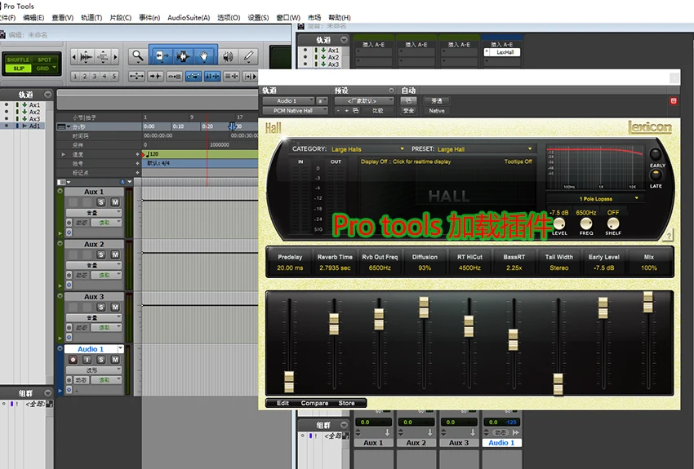
Task: Click the plugin automation enable icon
Action: [x=408, y=101]
